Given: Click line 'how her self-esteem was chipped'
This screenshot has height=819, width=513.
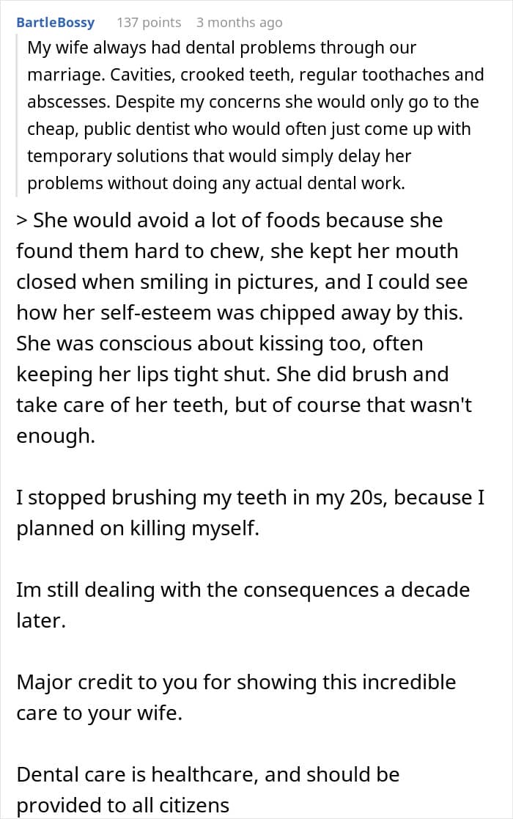Looking at the screenshot, I should [x=240, y=313].
